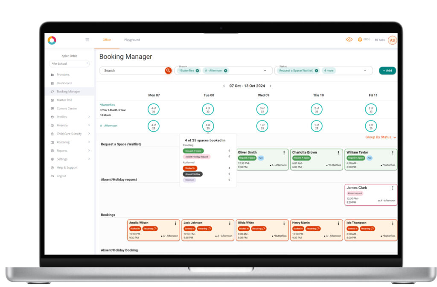The image size is (437, 287).
Task: Click the 4 more status chip
Action: 329,71
